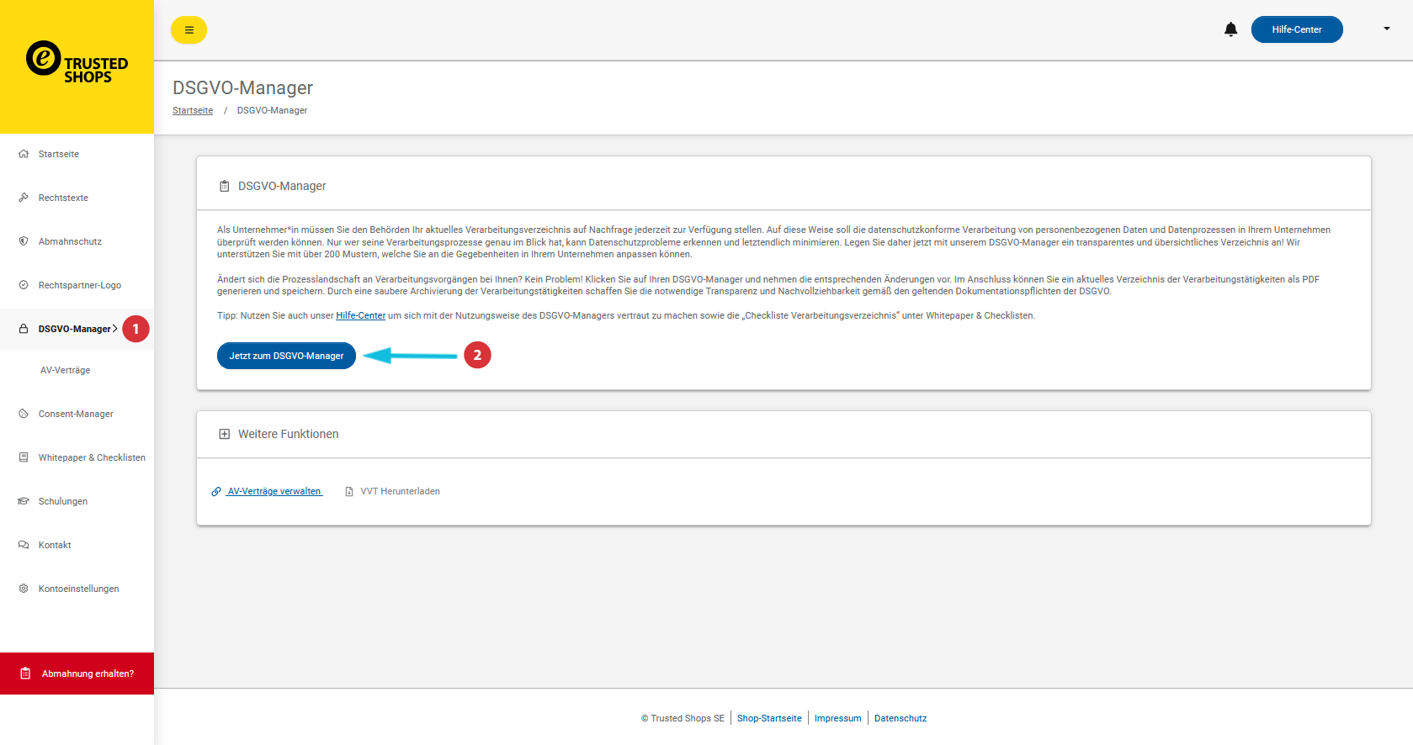Open Whitepaper & Checklisten menu item
1413x745 pixels.
pos(92,457)
